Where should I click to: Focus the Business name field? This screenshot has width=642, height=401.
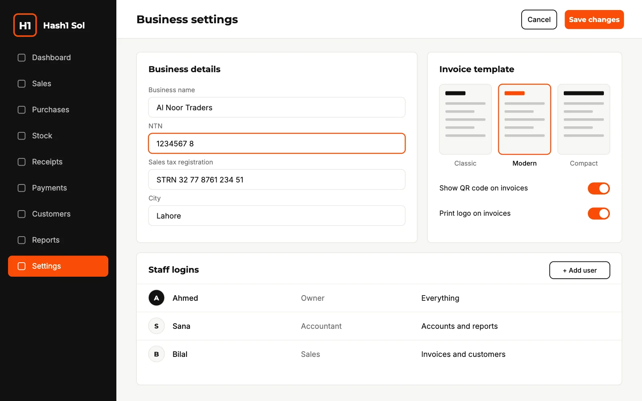coord(277,107)
